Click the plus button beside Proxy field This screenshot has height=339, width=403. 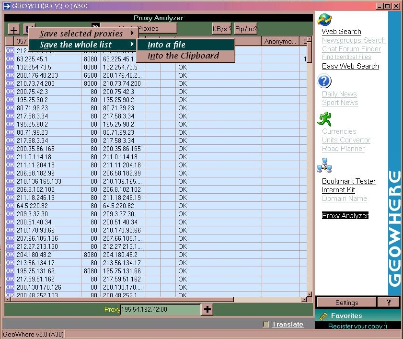[207, 309]
